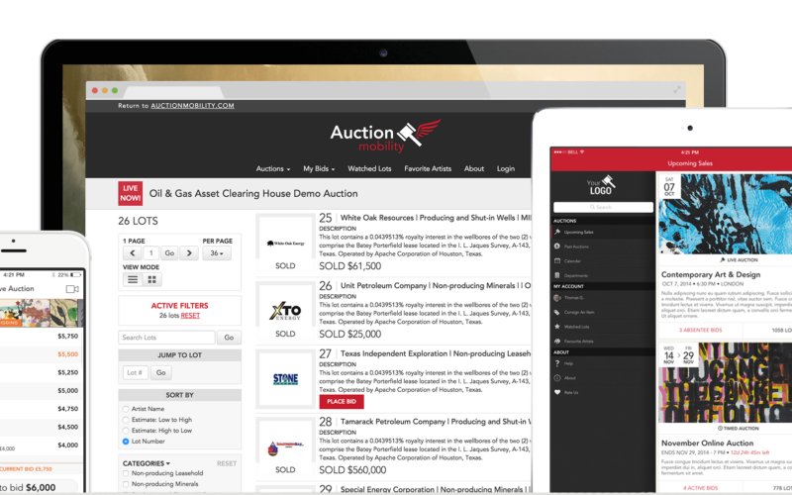This screenshot has width=792, height=495.
Task: Click the red PLACE BID button
Action: tap(342, 402)
